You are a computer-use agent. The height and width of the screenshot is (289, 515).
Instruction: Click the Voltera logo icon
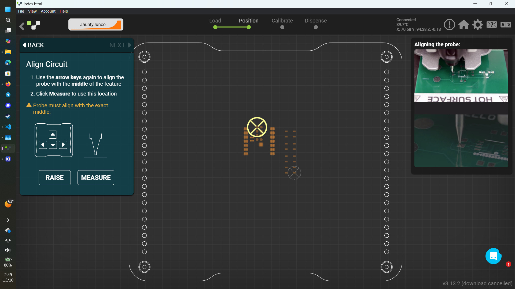click(x=34, y=25)
